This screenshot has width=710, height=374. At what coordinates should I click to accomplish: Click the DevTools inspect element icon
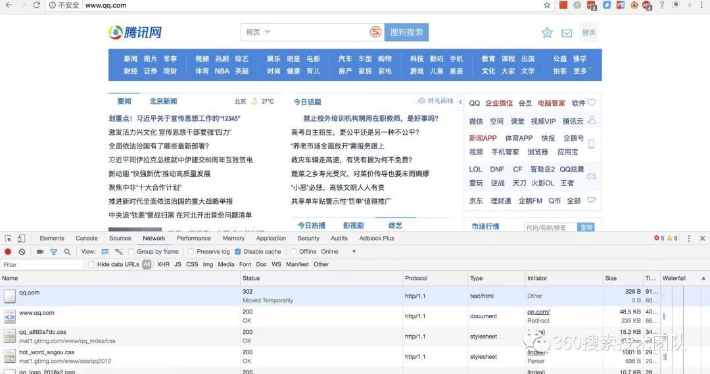point(8,238)
